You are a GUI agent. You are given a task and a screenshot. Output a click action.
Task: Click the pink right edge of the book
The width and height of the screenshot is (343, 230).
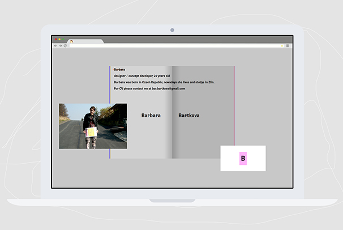point(234,108)
